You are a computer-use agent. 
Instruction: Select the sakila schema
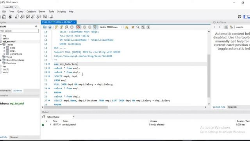click(x=5, y=38)
